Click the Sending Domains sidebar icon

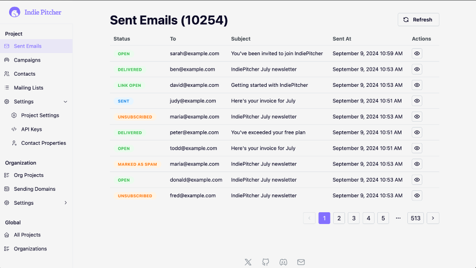[6, 189]
